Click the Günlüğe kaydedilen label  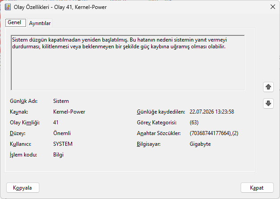pos(161,112)
